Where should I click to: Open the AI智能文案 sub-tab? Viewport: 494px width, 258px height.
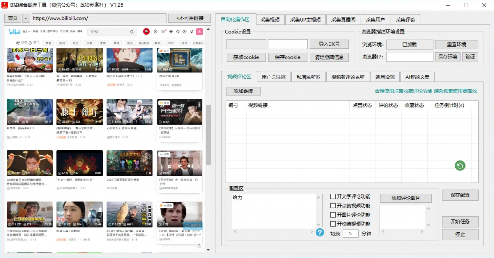(x=417, y=77)
